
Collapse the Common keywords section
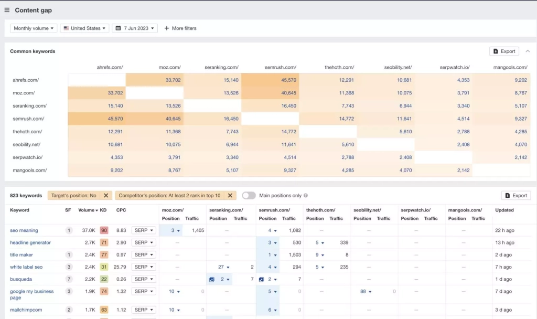click(x=528, y=51)
